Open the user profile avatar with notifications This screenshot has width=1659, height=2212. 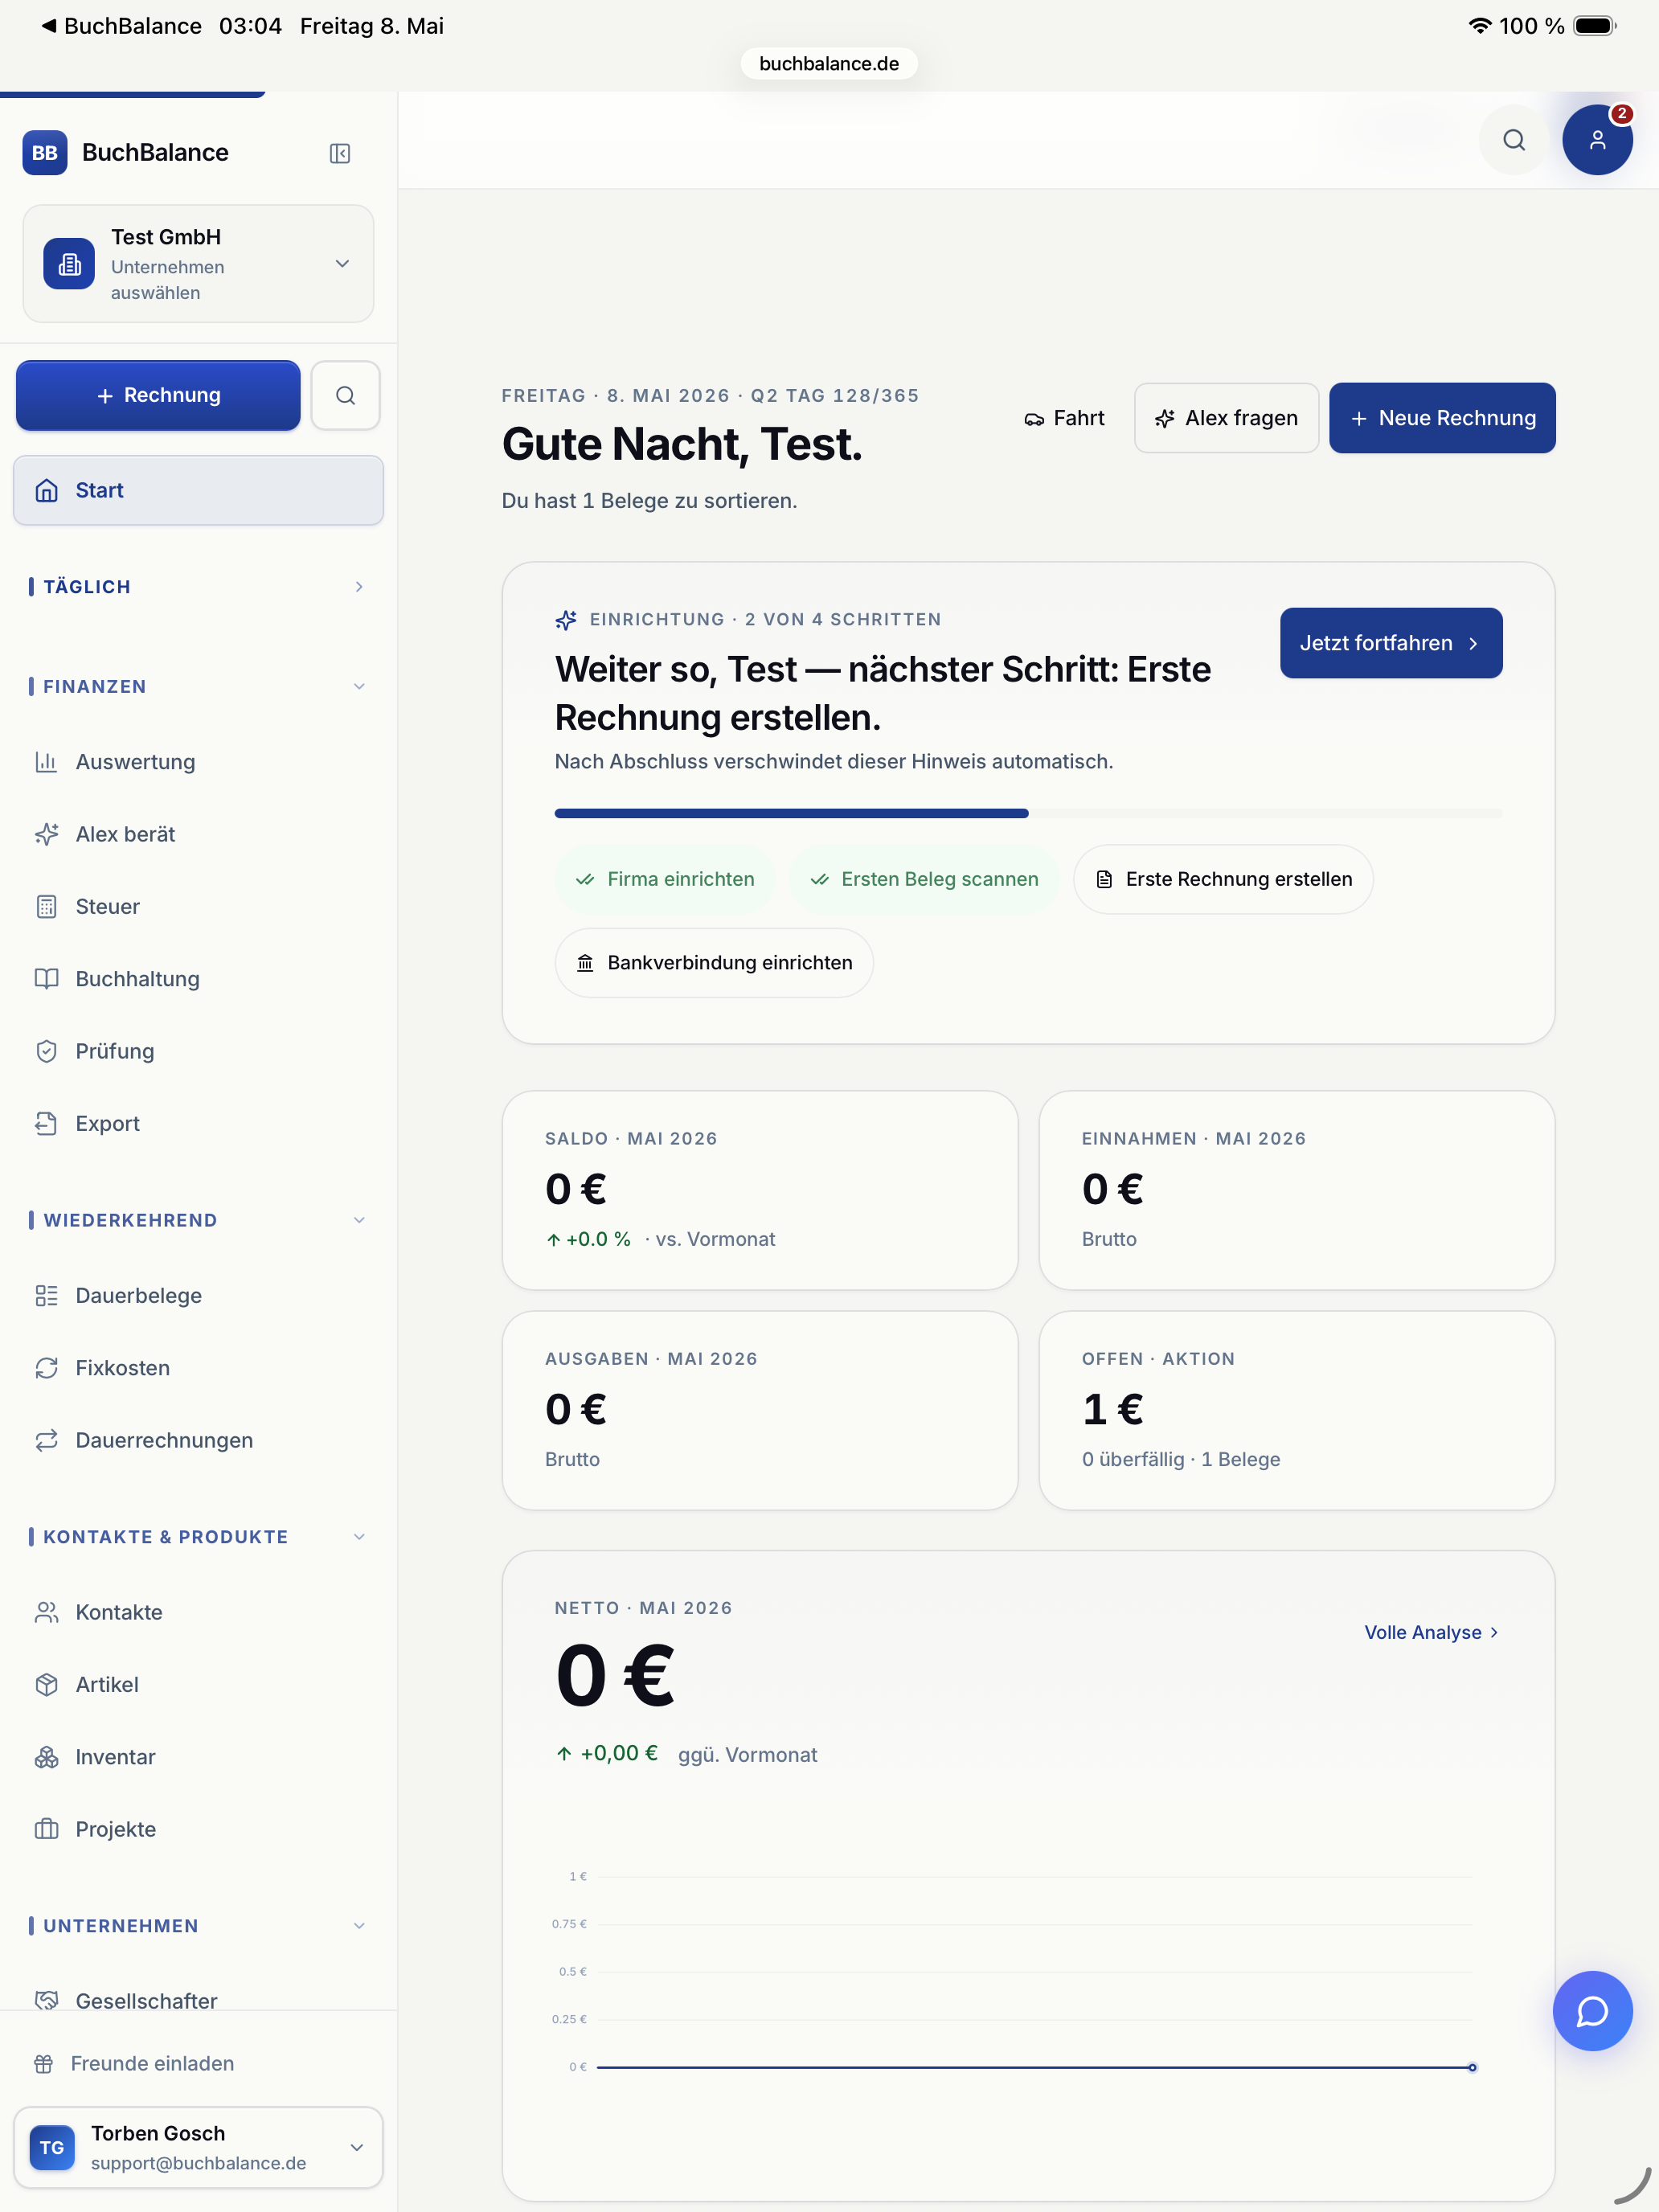point(1597,140)
